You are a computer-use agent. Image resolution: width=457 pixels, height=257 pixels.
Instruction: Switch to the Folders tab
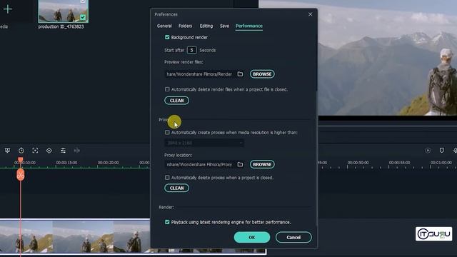tap(185, 26)
